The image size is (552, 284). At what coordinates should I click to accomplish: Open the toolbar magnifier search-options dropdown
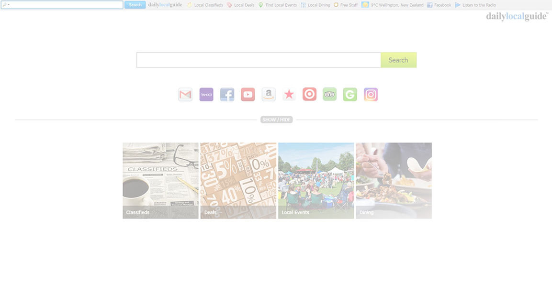[x=6, y=5]
